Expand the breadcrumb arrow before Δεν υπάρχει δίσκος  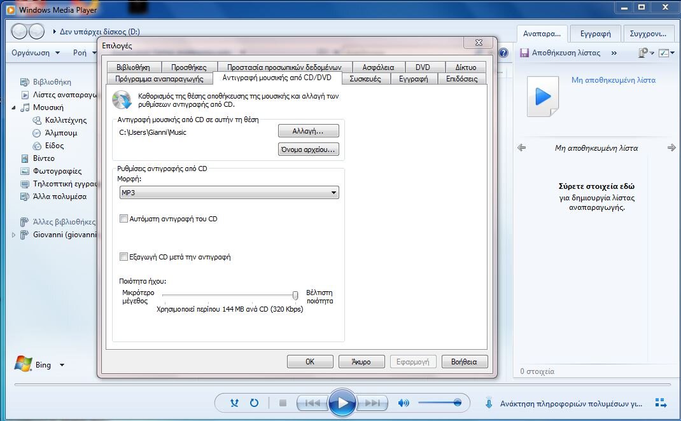(x=54, y=32)
